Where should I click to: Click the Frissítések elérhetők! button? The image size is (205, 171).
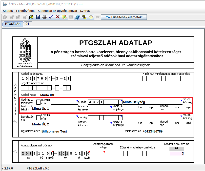(124, 17)
